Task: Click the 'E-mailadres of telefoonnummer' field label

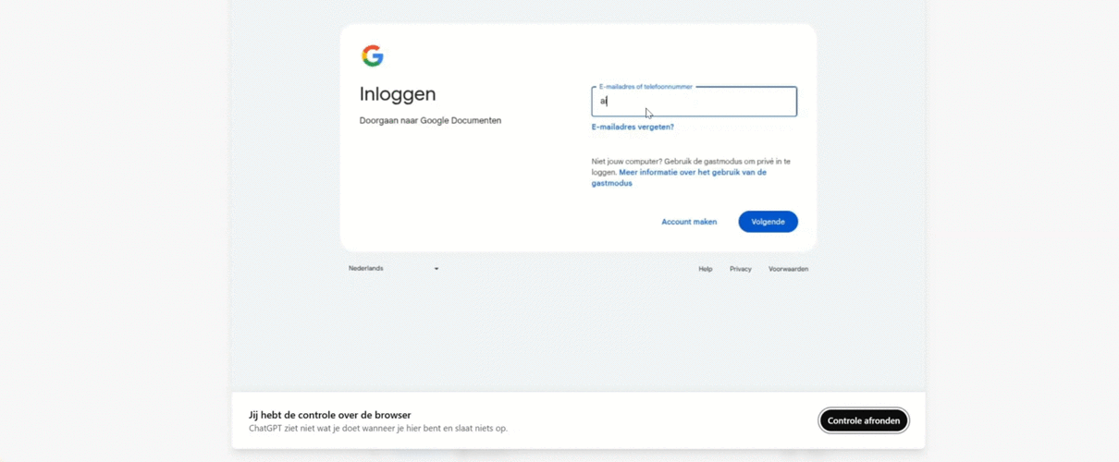Action: 646,87
